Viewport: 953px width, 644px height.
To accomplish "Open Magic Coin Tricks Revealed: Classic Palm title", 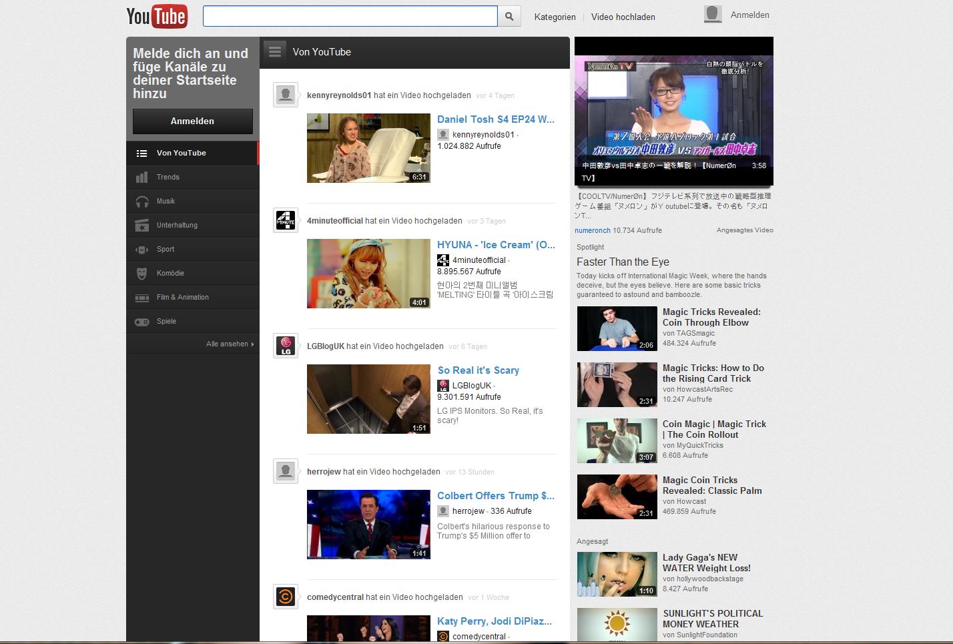I will coord(712,485).
